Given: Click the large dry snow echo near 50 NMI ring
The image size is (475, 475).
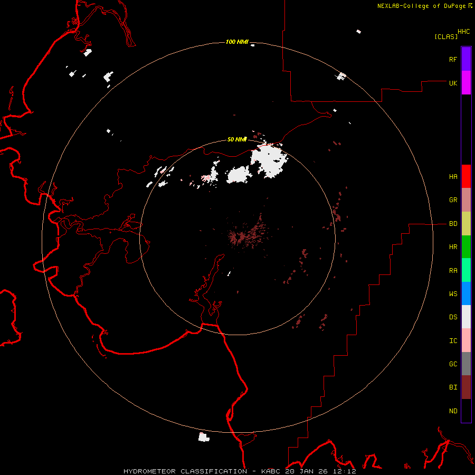Looking at the screenshot, I should [x=269, y=160].
